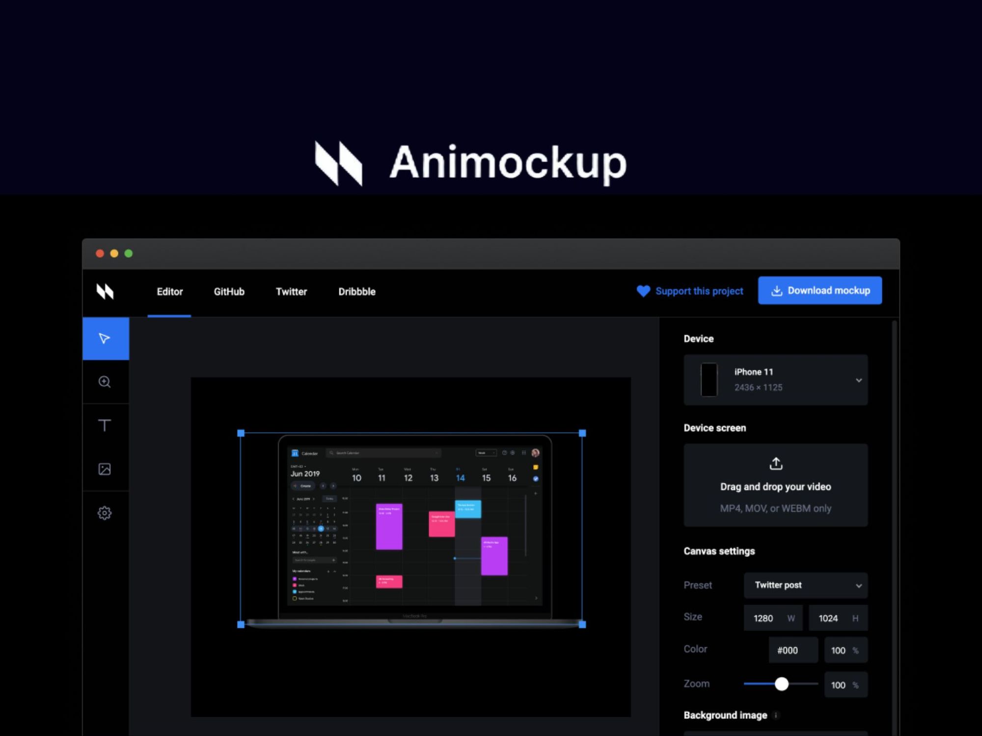Select the arrow selection tool

105,338
